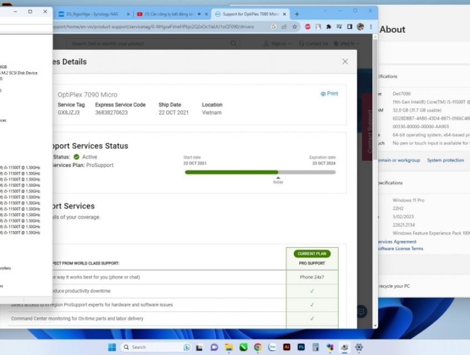470x355 pixels.
Task: Open the Extensions puzzle piece menu
Action: (x=329, y=27)
